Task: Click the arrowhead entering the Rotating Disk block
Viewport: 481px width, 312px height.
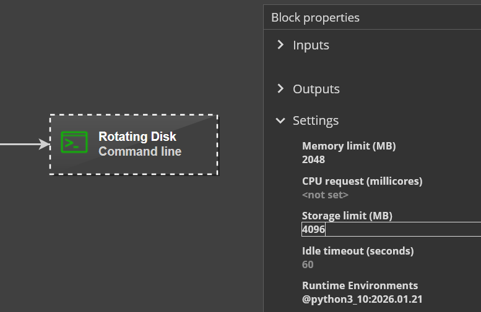Action: pos(45,144)
